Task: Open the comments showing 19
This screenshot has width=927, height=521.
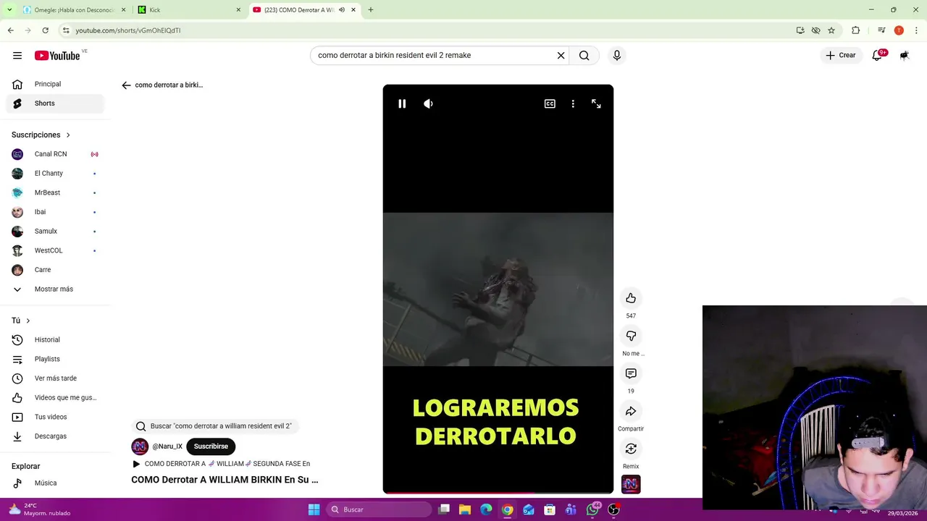Action: tap(631, 373)
